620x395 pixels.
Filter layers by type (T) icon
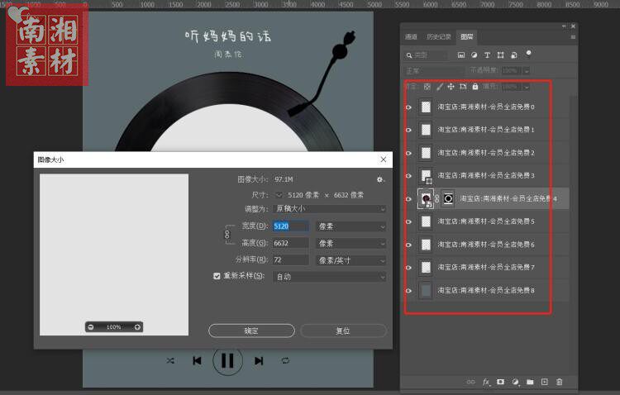[x=487, y=55]
